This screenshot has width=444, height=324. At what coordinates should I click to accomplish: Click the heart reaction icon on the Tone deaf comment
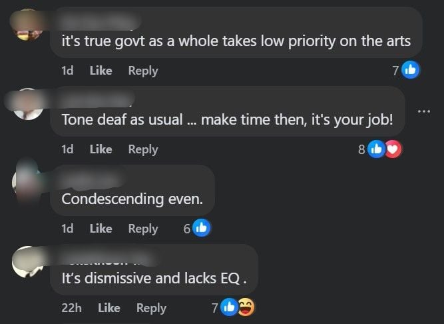click(393, 149)
